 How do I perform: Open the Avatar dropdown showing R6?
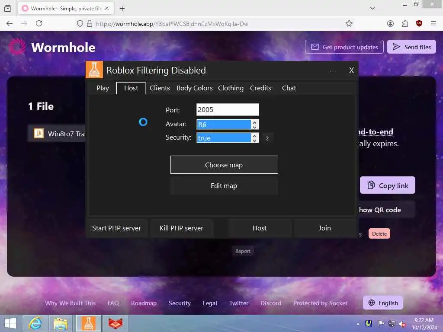tap(228, 124)
